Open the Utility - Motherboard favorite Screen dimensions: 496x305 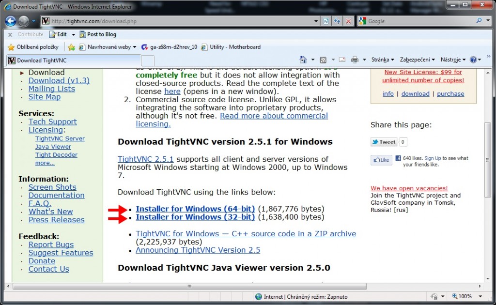pos(231,47)
